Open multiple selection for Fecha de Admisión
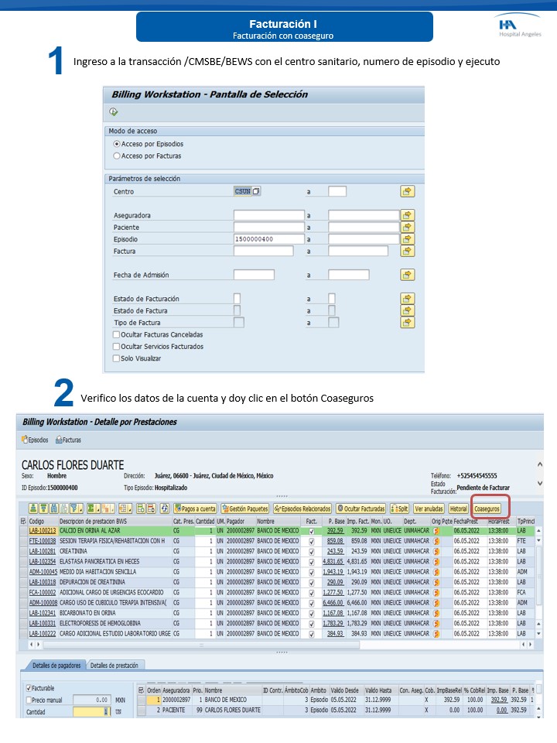Viewport: 557px width, 743px height. [x=407, y=275]
